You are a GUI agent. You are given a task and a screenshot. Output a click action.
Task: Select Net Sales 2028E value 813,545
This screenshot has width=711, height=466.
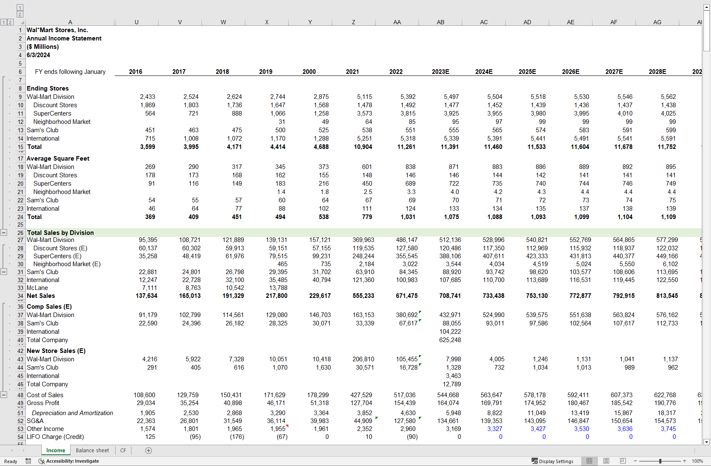[x=667, y=296]
